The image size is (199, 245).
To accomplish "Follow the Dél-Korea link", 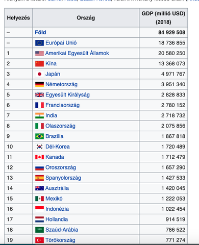I will click(x=58, y=146).
